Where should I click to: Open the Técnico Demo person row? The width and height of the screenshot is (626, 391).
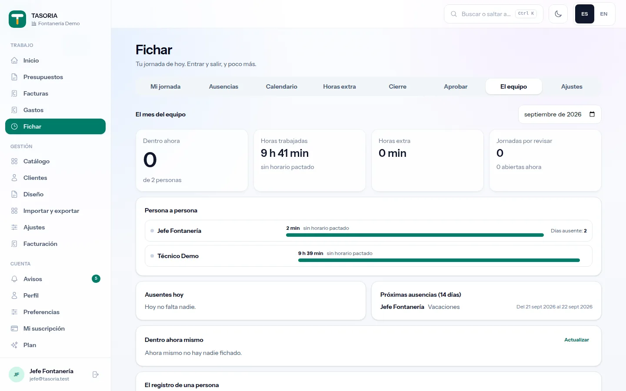[369, 256]
